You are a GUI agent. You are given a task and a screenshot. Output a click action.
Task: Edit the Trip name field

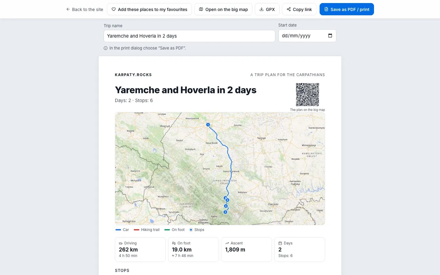point(189,36)
